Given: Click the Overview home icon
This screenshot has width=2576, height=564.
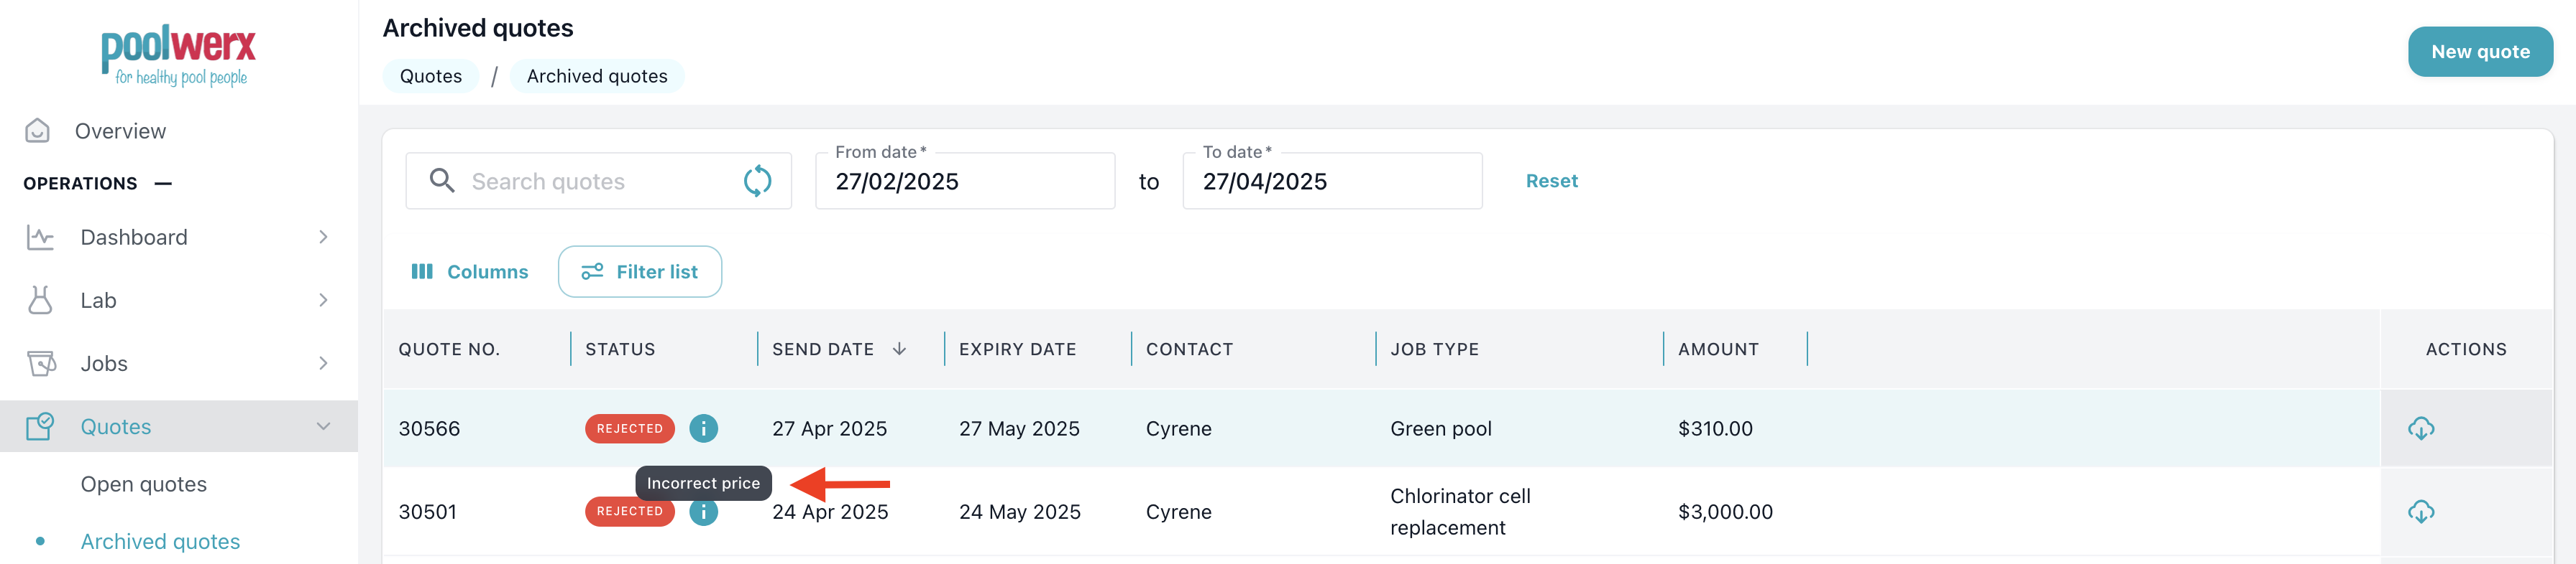Looking at the screenshot, I should (38, 131).
